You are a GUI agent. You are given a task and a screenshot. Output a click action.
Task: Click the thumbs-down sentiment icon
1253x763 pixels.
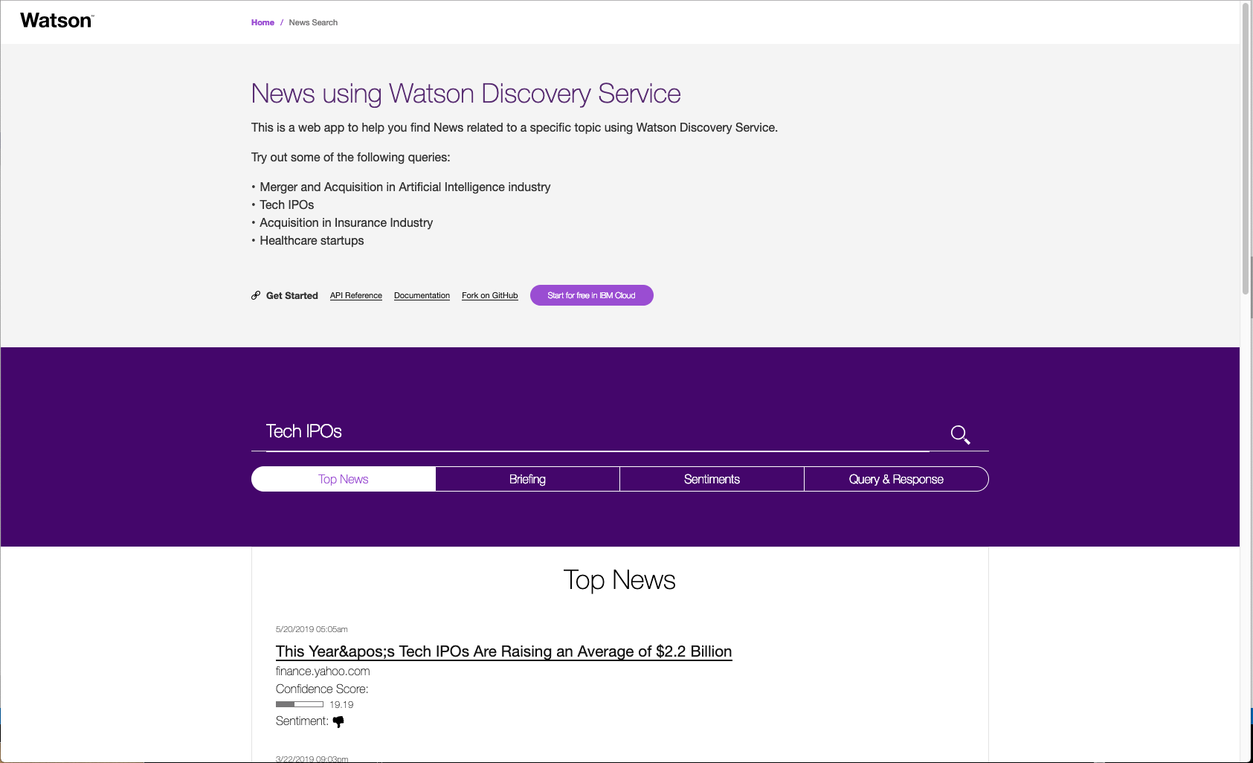pyautogui.click(x=338, y=721)
